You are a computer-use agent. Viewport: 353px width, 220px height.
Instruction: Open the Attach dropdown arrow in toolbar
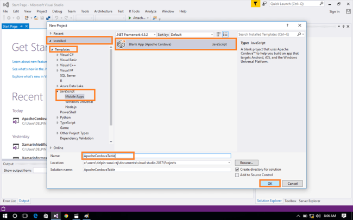[148, 18]
